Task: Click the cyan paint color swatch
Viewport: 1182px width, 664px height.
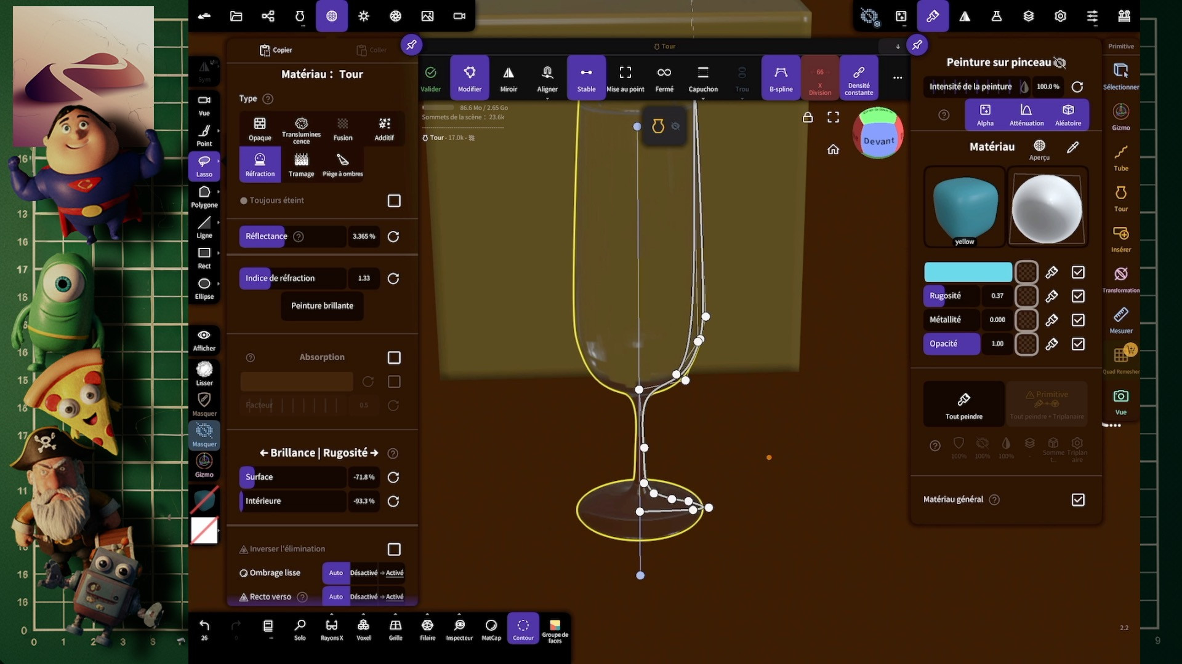Action: (x=968, y=272)
